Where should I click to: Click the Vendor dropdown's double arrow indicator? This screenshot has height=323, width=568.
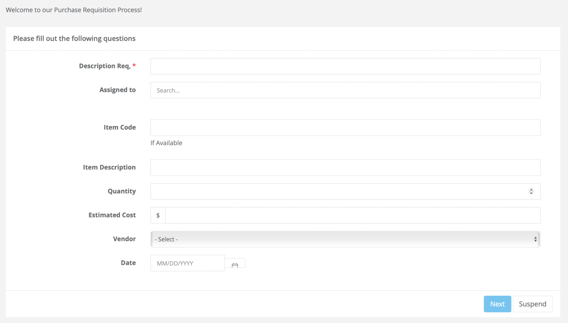[x=535, y=239]
